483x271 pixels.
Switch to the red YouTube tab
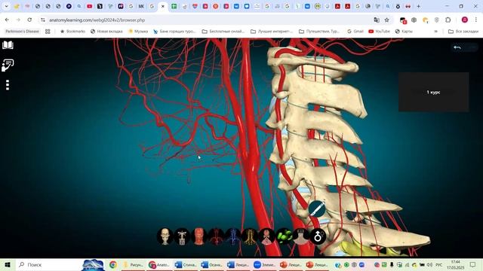click(x=89, y=6)
